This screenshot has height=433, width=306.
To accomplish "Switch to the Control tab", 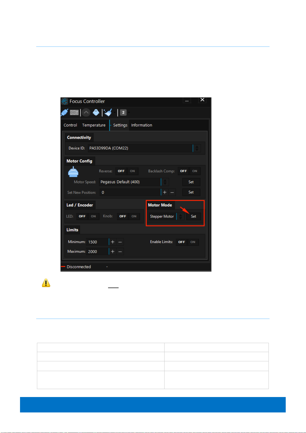I will (70, 125).
